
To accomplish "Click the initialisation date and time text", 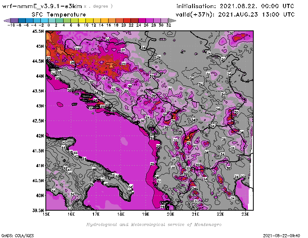I will [235, 6].
